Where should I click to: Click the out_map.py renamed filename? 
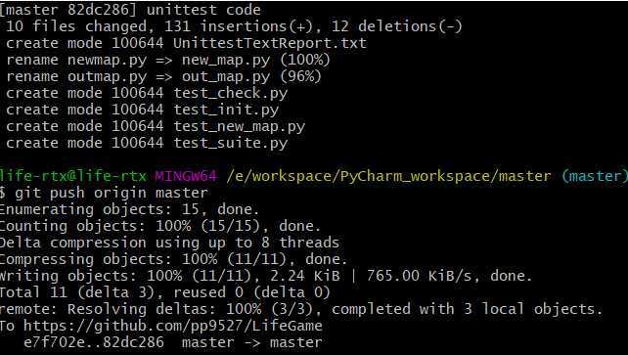click(226, 76)
